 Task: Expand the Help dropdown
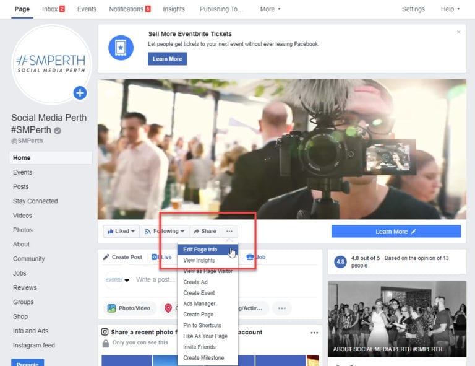click(x=450, y=9)
